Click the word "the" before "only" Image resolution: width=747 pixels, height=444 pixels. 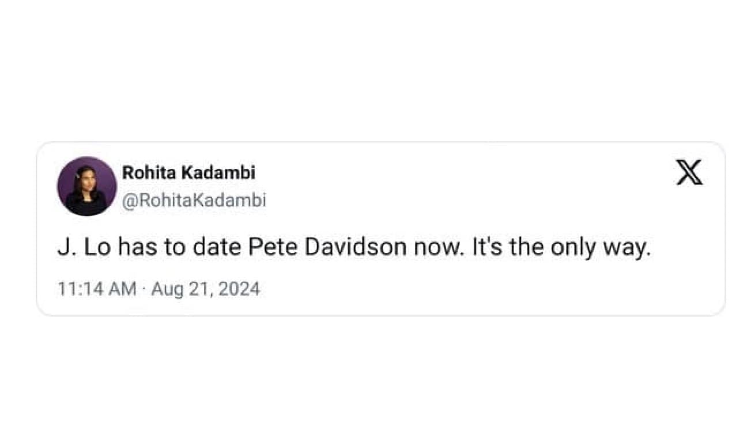click(x=529, y=248)
